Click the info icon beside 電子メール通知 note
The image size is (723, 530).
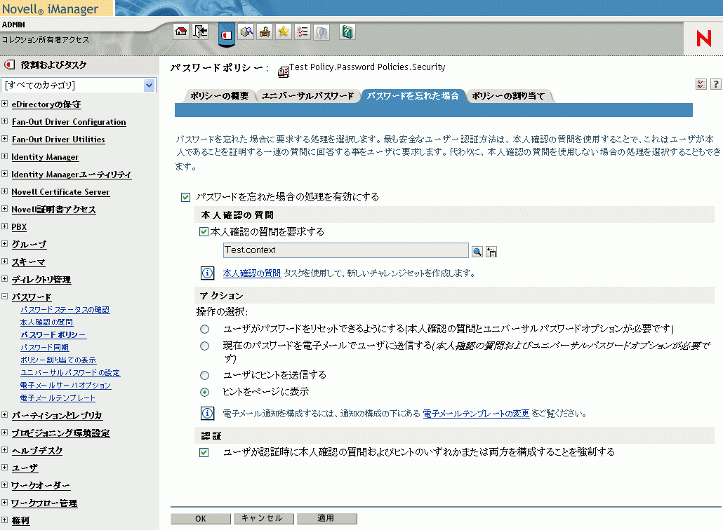click(208, 413)
